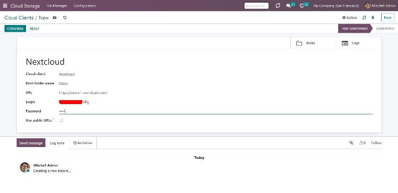This screenshot has height=193, width=398.
Task: Click the discard changes undo icon
Action: click(65, 17)
